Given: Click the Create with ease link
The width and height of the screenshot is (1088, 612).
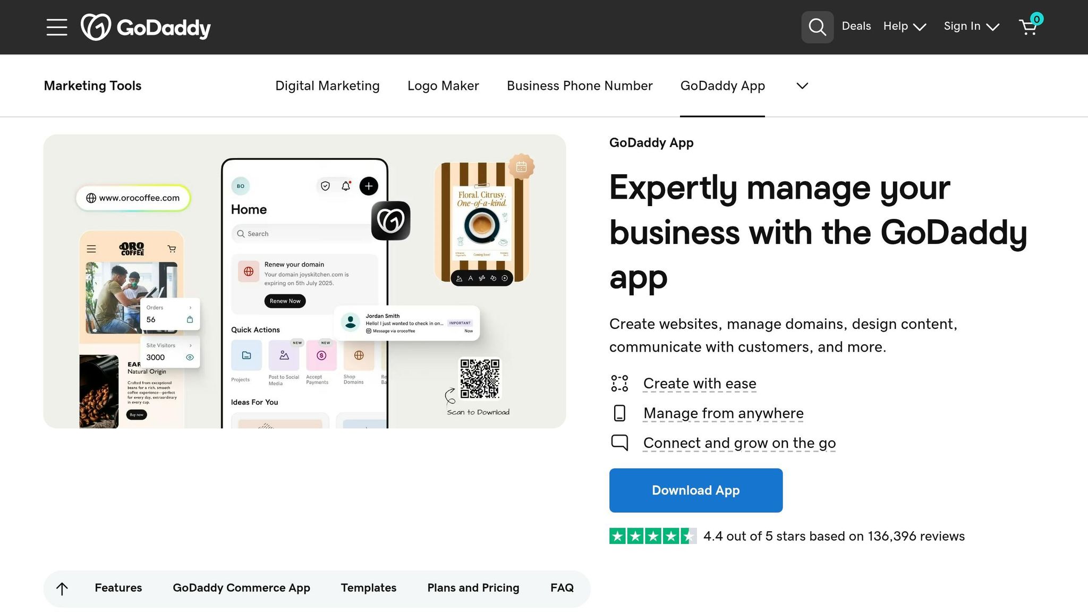Looking at the screenshot, I should click(x=700, y=384).
